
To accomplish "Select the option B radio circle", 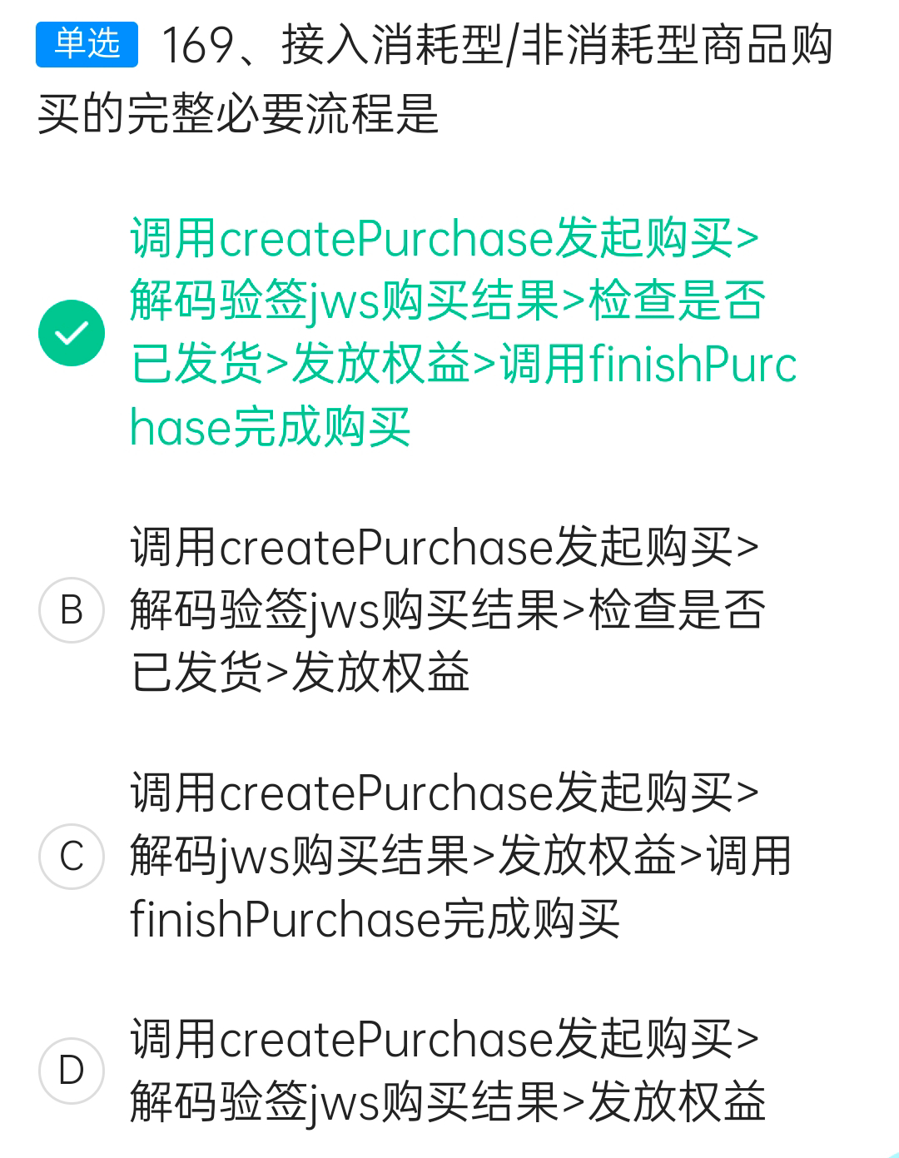I will (x=72, y=610).
